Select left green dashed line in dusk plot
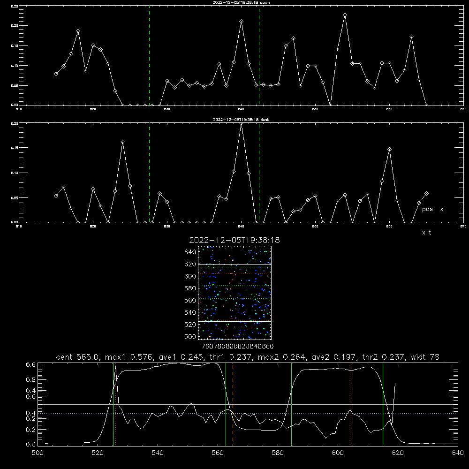Viewport: 469px width, 469px height. [150, 173]
